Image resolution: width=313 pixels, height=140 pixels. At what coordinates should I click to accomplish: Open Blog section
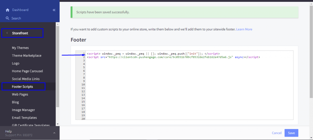coord(15,102)
